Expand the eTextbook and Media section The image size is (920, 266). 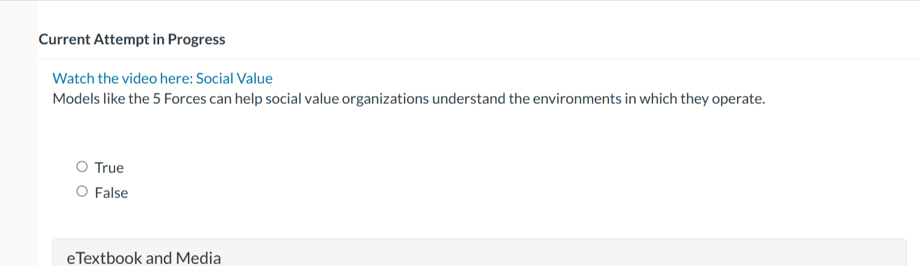(x=479, y=257)
